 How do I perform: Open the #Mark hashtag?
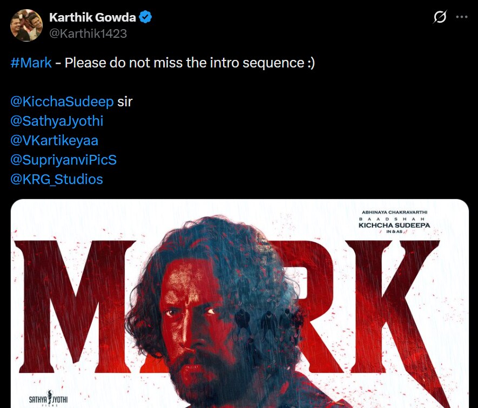[x=31, y=63]
